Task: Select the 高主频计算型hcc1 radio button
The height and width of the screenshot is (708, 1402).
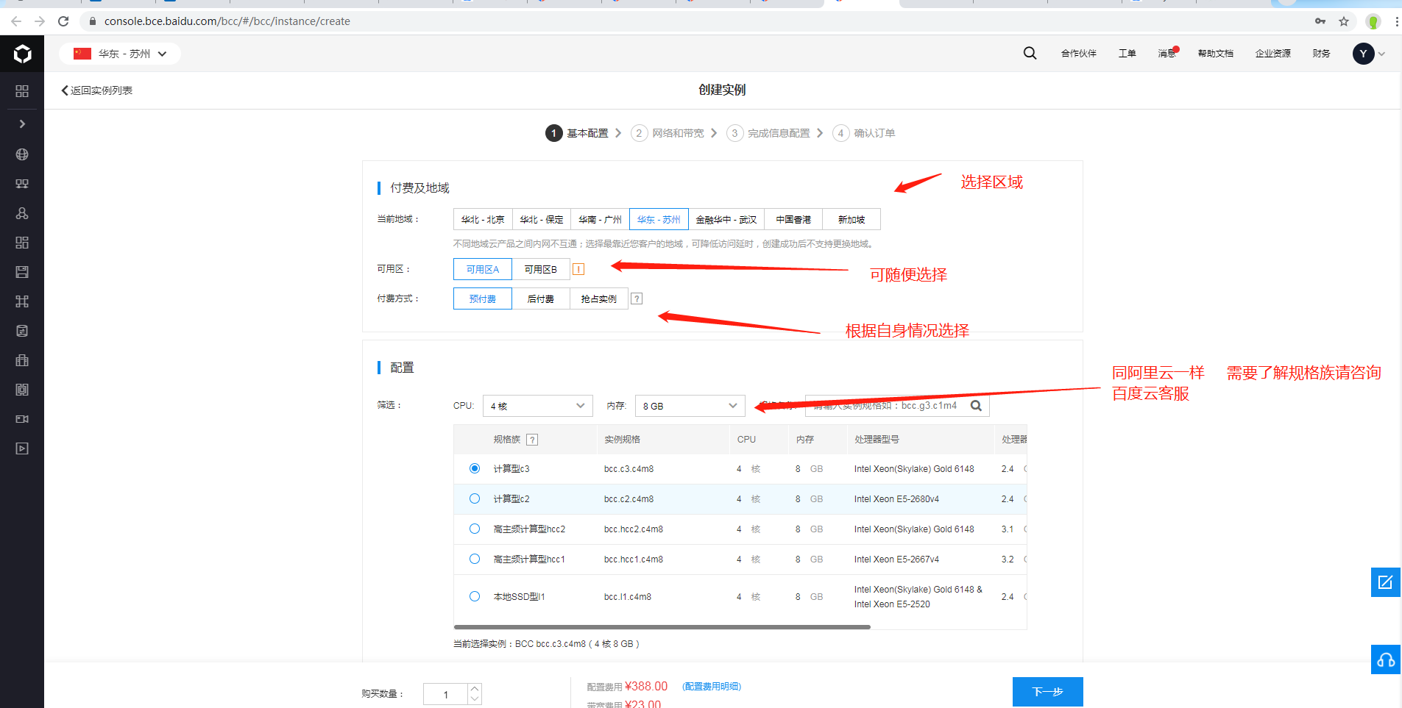Action: pos(475,559)
